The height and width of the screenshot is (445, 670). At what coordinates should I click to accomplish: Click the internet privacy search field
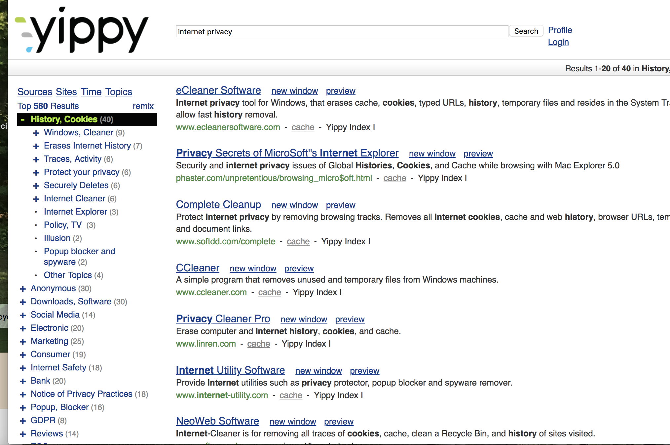coord(342,31)
